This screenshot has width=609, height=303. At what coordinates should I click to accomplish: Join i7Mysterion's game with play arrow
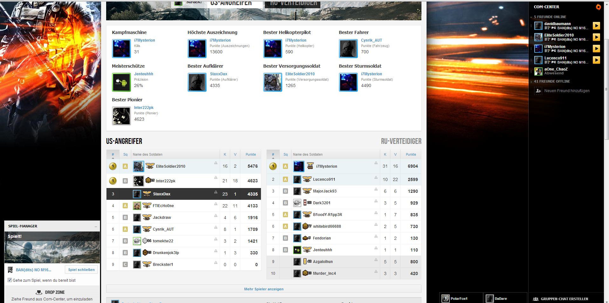point(596,49)
